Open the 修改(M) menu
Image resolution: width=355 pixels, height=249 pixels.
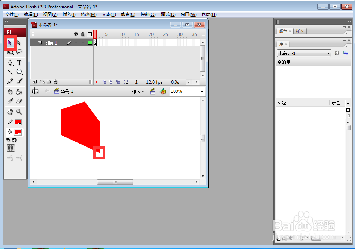point(88,14)
